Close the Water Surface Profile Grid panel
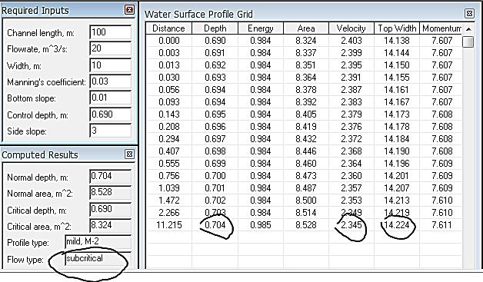Screen dimensions: 483x282 (469, 14)
